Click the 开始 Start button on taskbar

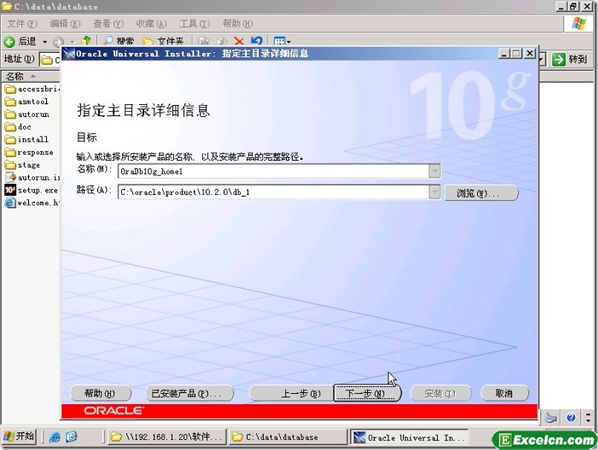[x=19, y=437]
